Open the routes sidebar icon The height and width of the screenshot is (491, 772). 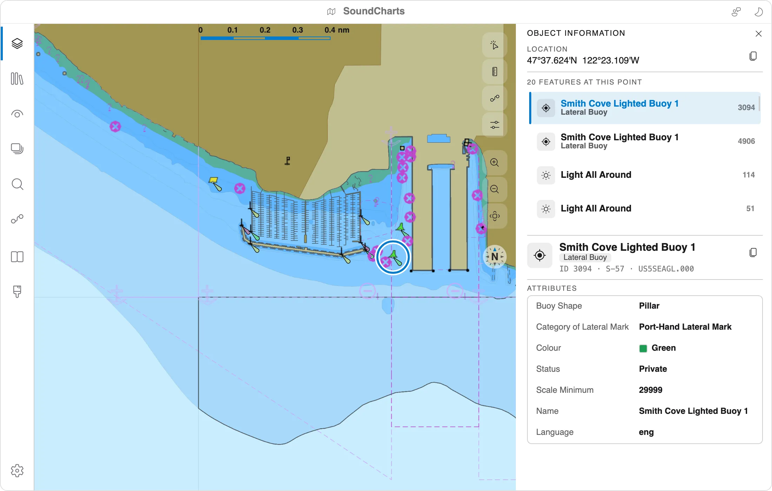pos(17,219)
